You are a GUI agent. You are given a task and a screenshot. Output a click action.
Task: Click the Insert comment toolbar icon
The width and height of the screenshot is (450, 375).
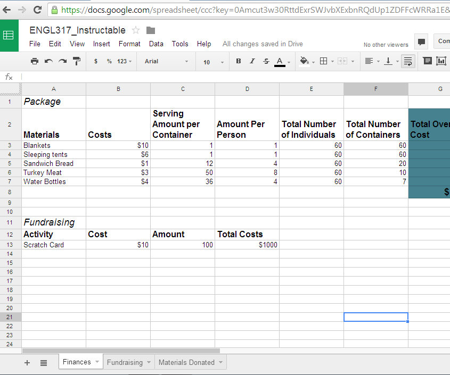click(427, 61)
